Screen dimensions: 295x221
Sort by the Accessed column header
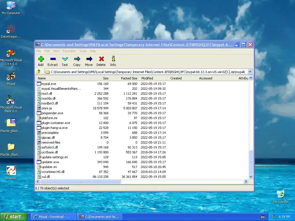click(211, 78)
